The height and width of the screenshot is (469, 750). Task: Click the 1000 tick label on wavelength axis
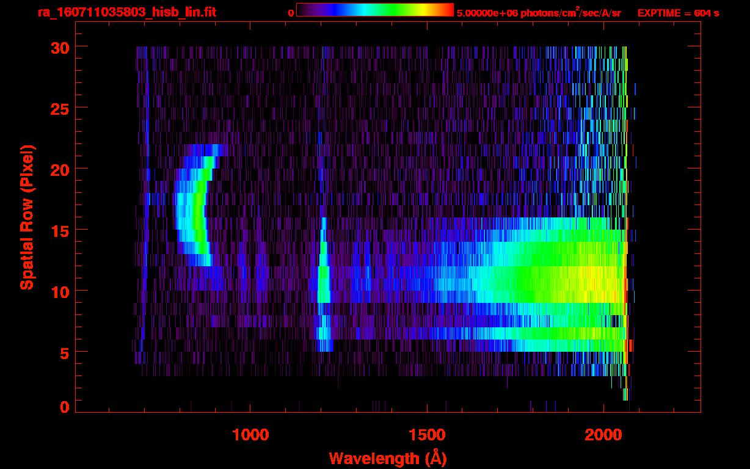point(250,435)
